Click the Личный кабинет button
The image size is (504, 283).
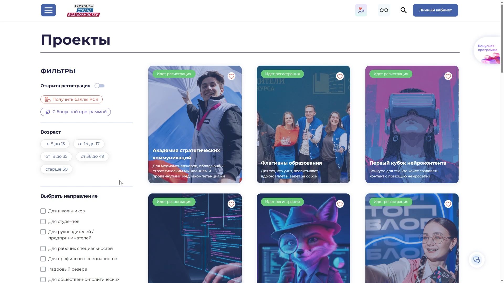tap(435, 10)
